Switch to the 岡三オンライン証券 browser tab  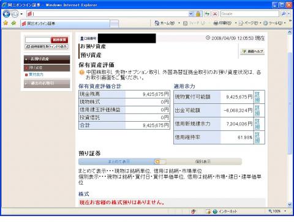pos(66,24)
